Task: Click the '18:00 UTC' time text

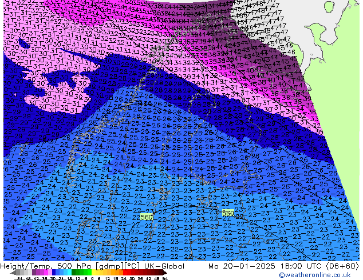Action: [x=301, y=266]
